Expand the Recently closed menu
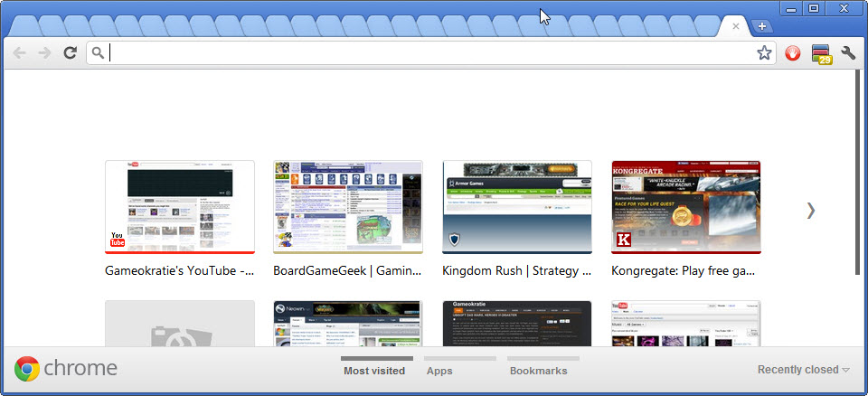This screenshot has height=396, width=868. (x=803, y=370)
